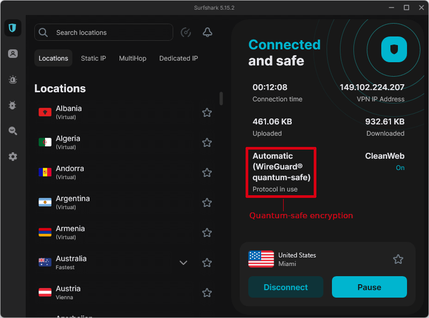Click the Algeria flag icon
This screenshot has height=318, width=429.
pyautogui.click(x=45, y=142)
